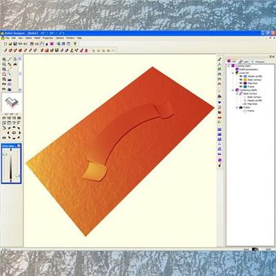Click the center eye of rotation compass
Screen dimensions: 276x276
click(x=14, y=132)
